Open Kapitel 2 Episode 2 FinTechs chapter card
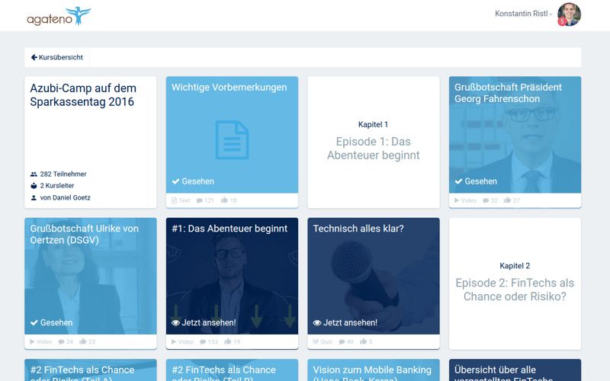610x381 pixels. point(515,283)
